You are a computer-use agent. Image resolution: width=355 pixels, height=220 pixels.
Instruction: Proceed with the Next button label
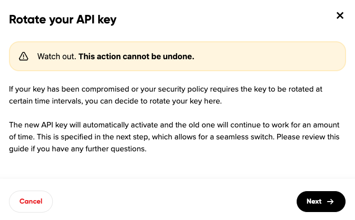[314, 202]
